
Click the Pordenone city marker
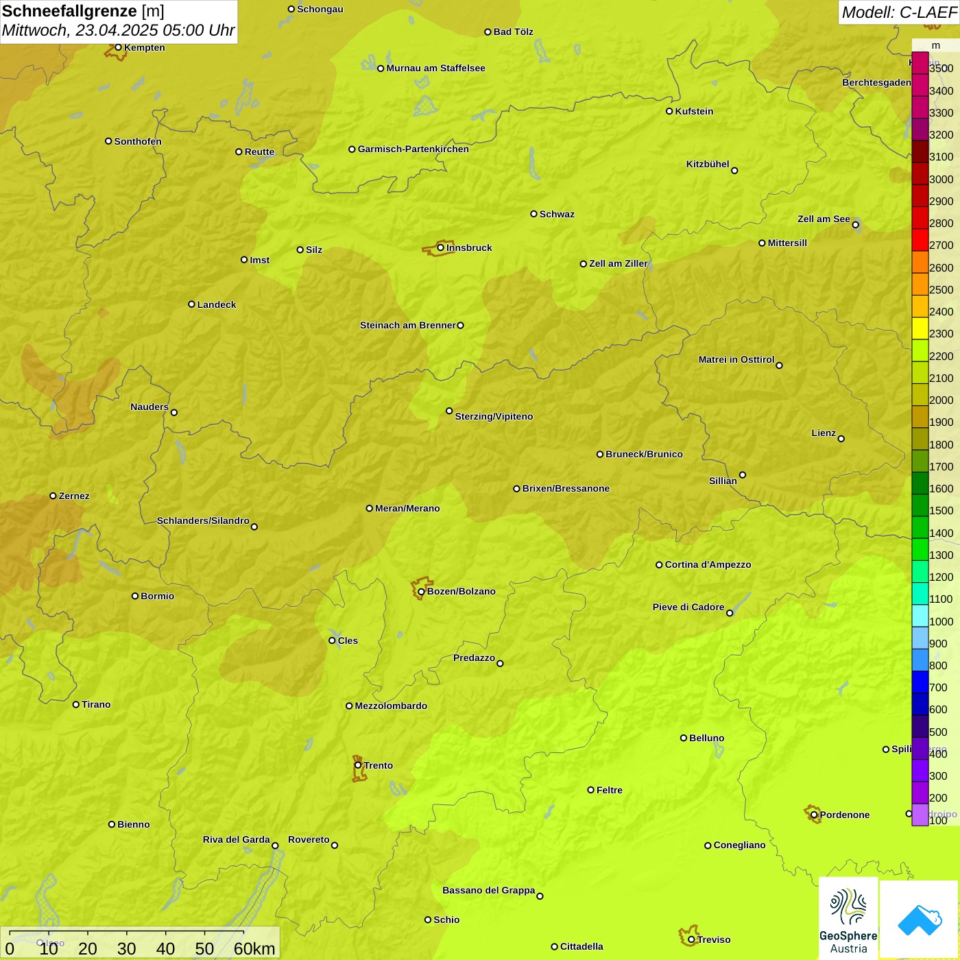click(814, 815)
